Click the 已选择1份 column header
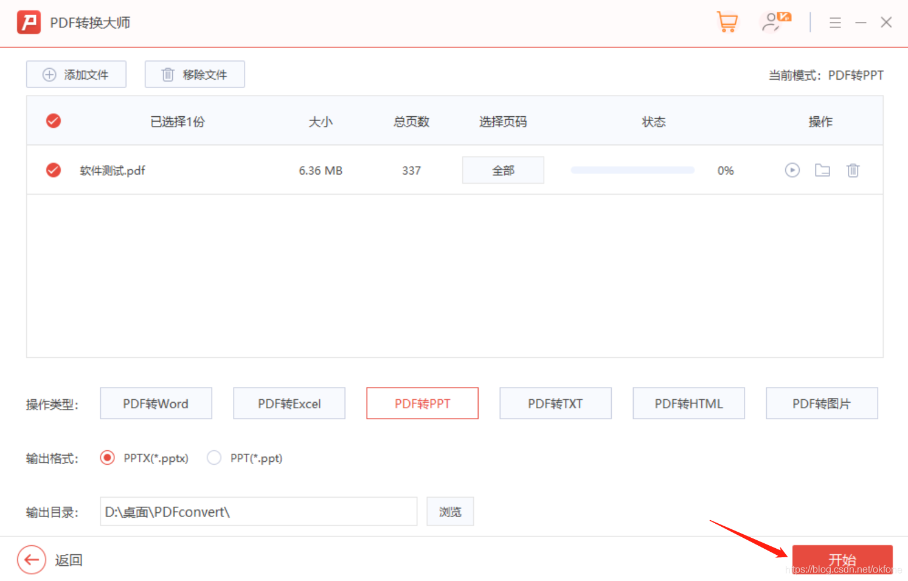 pyautogui.click(x=178, y=122)
